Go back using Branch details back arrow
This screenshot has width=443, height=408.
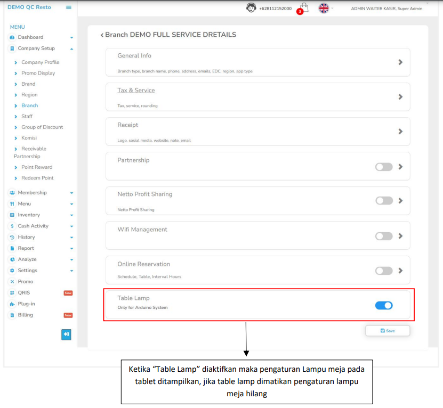click(102, 35)
